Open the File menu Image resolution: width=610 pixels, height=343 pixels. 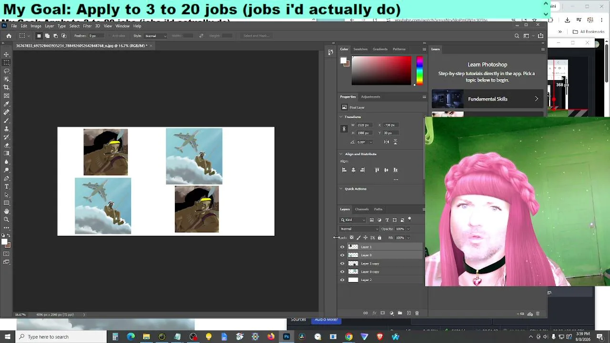14,26
